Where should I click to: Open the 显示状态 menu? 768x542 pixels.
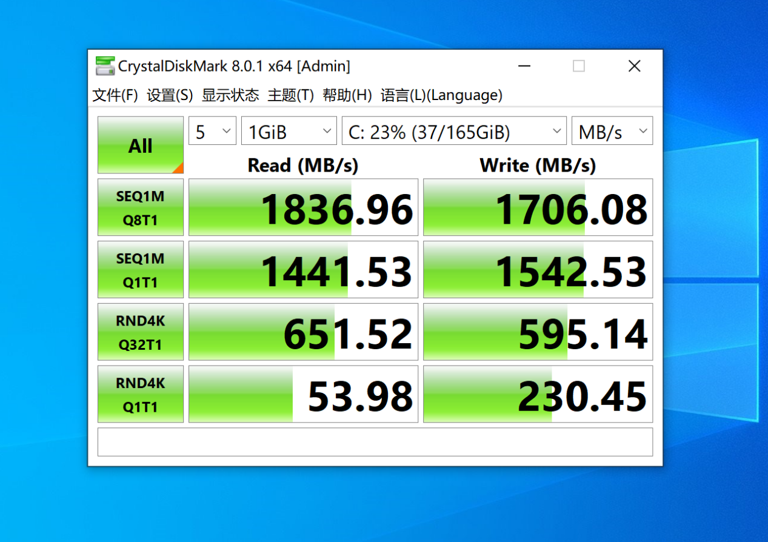[x=230, y=95]
